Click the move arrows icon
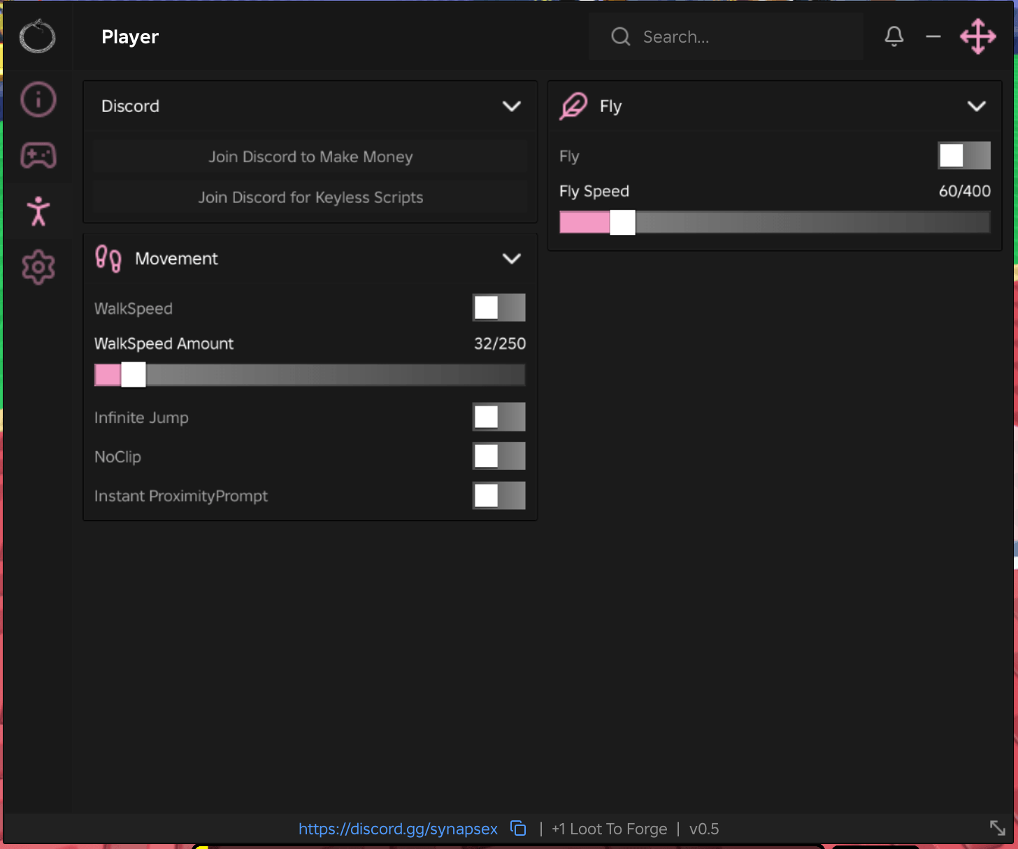The width and height of the screenshot is (1018, 849). 977,36
